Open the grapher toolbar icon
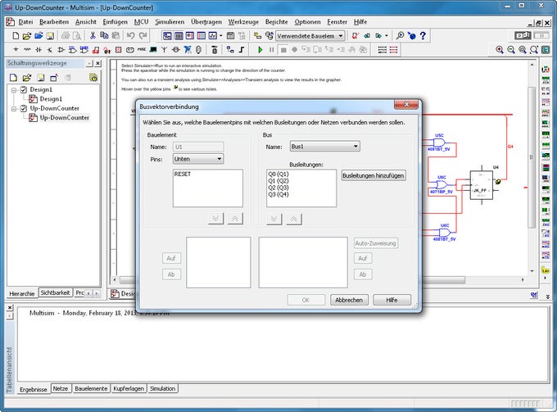557x412 pixels. click(x=212, y=36)
